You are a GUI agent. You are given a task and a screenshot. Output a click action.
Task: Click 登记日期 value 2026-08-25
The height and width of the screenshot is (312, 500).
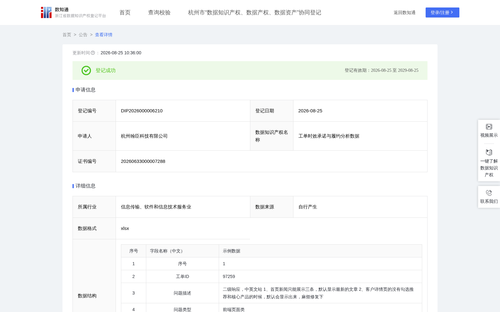click(310, 111)
